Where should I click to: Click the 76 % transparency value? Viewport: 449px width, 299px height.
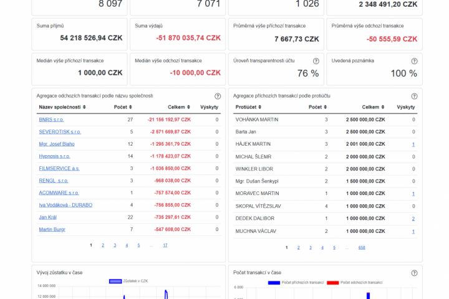pyautogui.click(x=308, y=74)
